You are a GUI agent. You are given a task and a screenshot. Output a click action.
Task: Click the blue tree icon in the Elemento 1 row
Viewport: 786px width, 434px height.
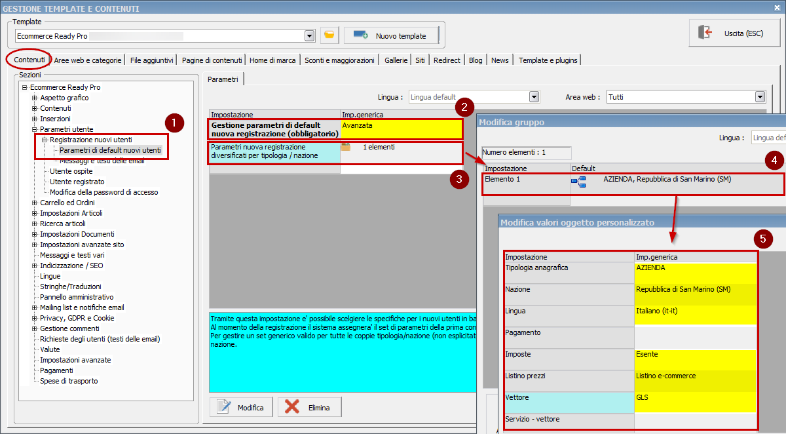pyautogui.click(x=578, y=182)
